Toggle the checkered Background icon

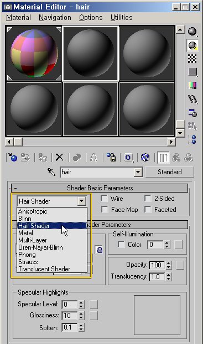[192, 59]
